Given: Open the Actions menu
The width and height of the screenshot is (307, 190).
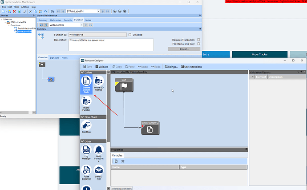Looking at the screenshot, I should pos(25,7).
